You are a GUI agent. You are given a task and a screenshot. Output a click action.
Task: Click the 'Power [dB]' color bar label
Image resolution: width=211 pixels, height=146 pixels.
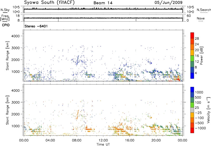201,56
